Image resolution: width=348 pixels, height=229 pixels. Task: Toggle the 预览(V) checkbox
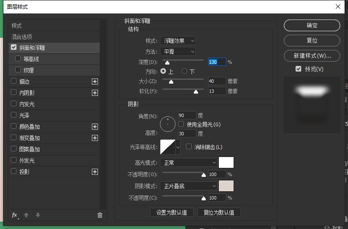[x=298, y=69]
